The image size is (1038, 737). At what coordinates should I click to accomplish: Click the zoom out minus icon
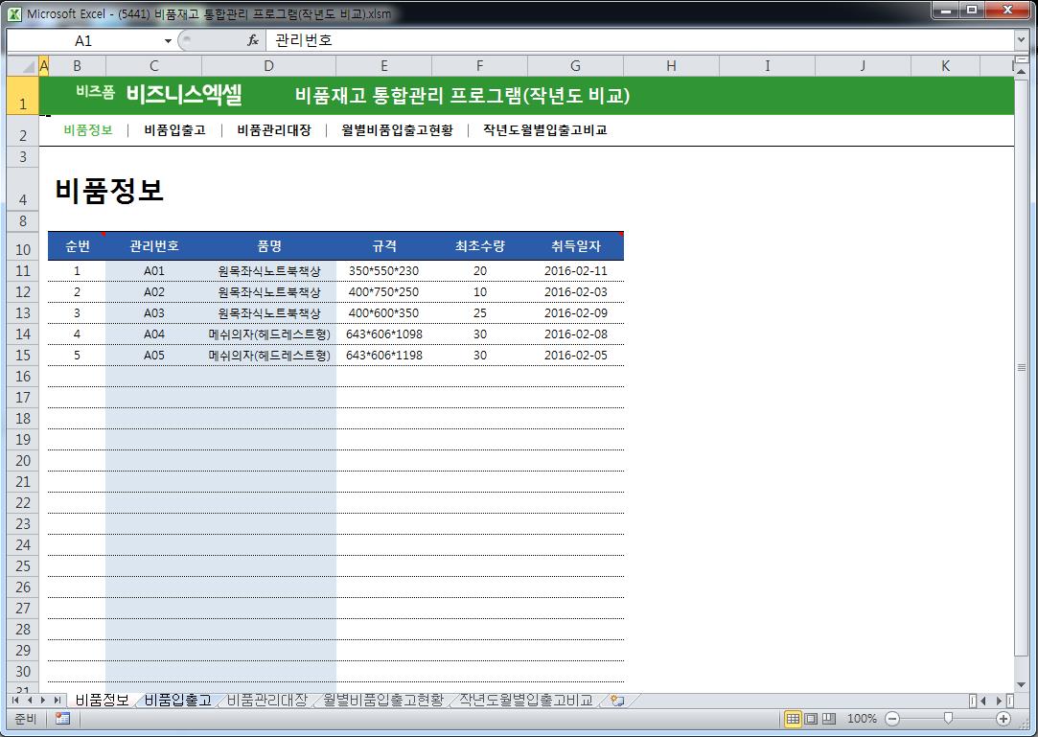click(x=892, y=719)
